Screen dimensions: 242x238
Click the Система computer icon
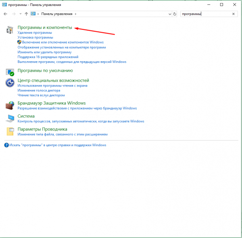click(10, 118)
